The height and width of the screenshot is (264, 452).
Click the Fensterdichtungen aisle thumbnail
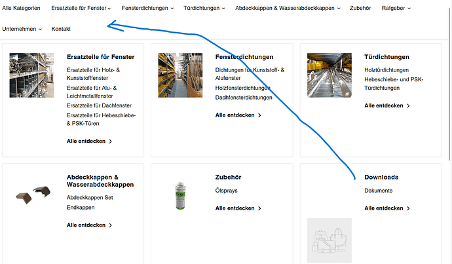[x=180, y=75]
